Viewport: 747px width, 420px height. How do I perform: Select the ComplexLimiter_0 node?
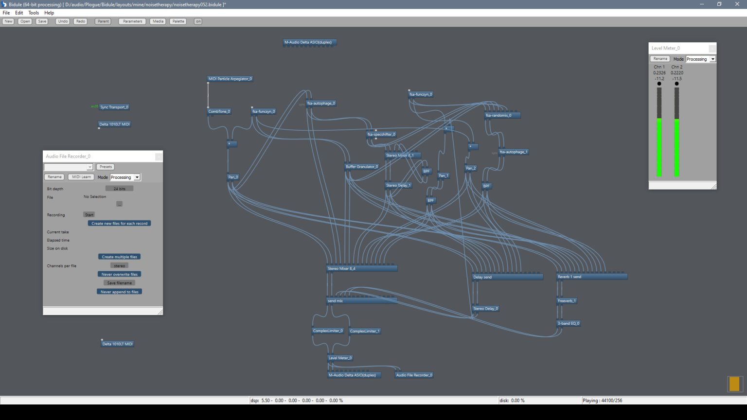tap(328, 331)
